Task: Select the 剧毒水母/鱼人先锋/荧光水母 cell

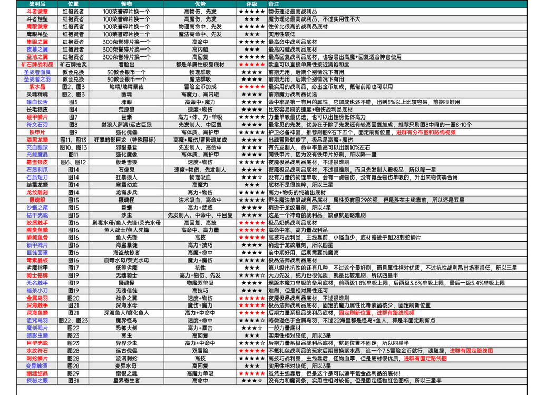Action: pos(126,222)
